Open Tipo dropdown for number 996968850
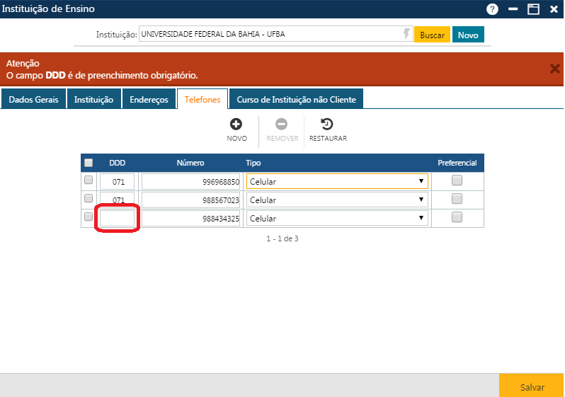The width and height of the screenshot is (565, 397). [x=337, y=181]
